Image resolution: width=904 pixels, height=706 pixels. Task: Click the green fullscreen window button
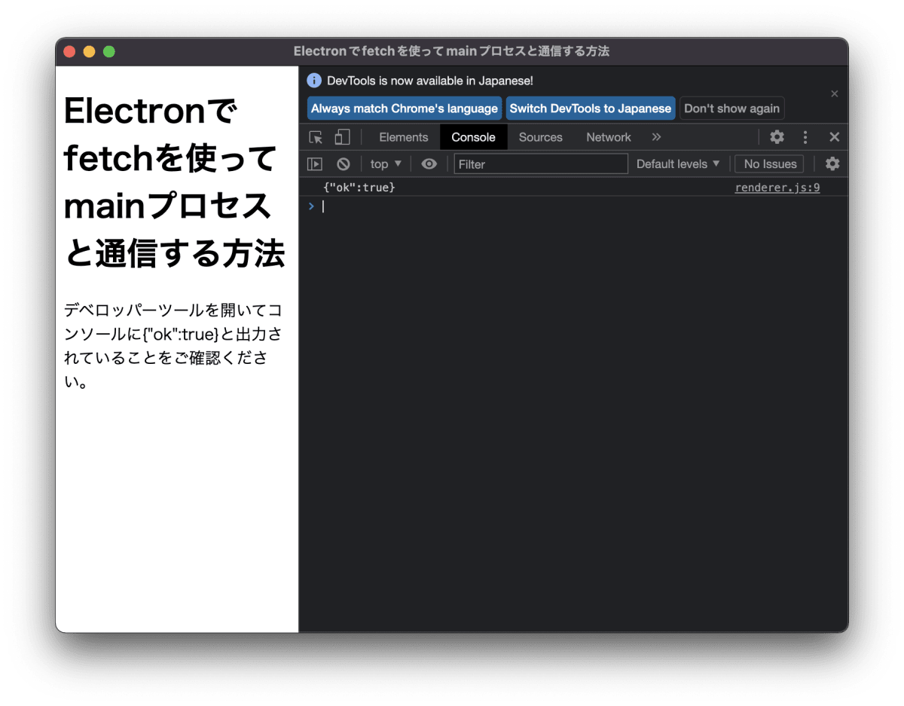coord(109,52)
